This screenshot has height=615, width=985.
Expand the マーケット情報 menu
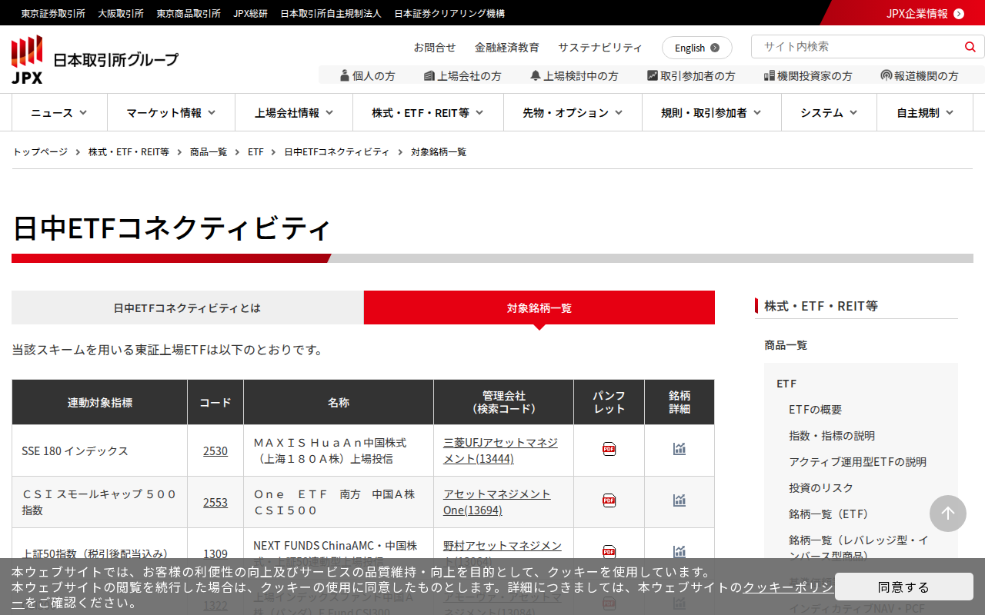pos(171,112)
